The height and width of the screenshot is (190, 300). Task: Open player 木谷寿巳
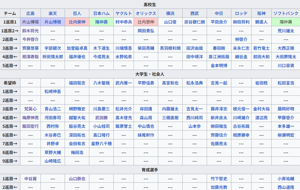(53, 135)
